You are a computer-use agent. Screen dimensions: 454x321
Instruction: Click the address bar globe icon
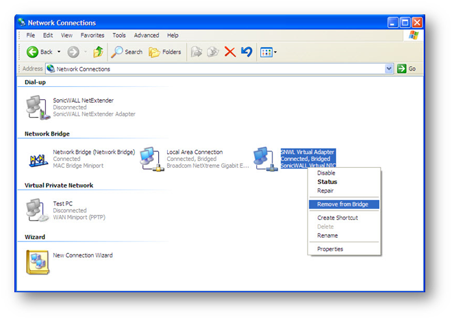click(51, 68)
